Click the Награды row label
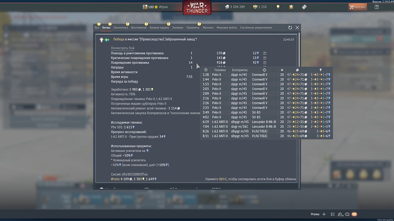This screenshot has width=394, height=221. point(117,67)
